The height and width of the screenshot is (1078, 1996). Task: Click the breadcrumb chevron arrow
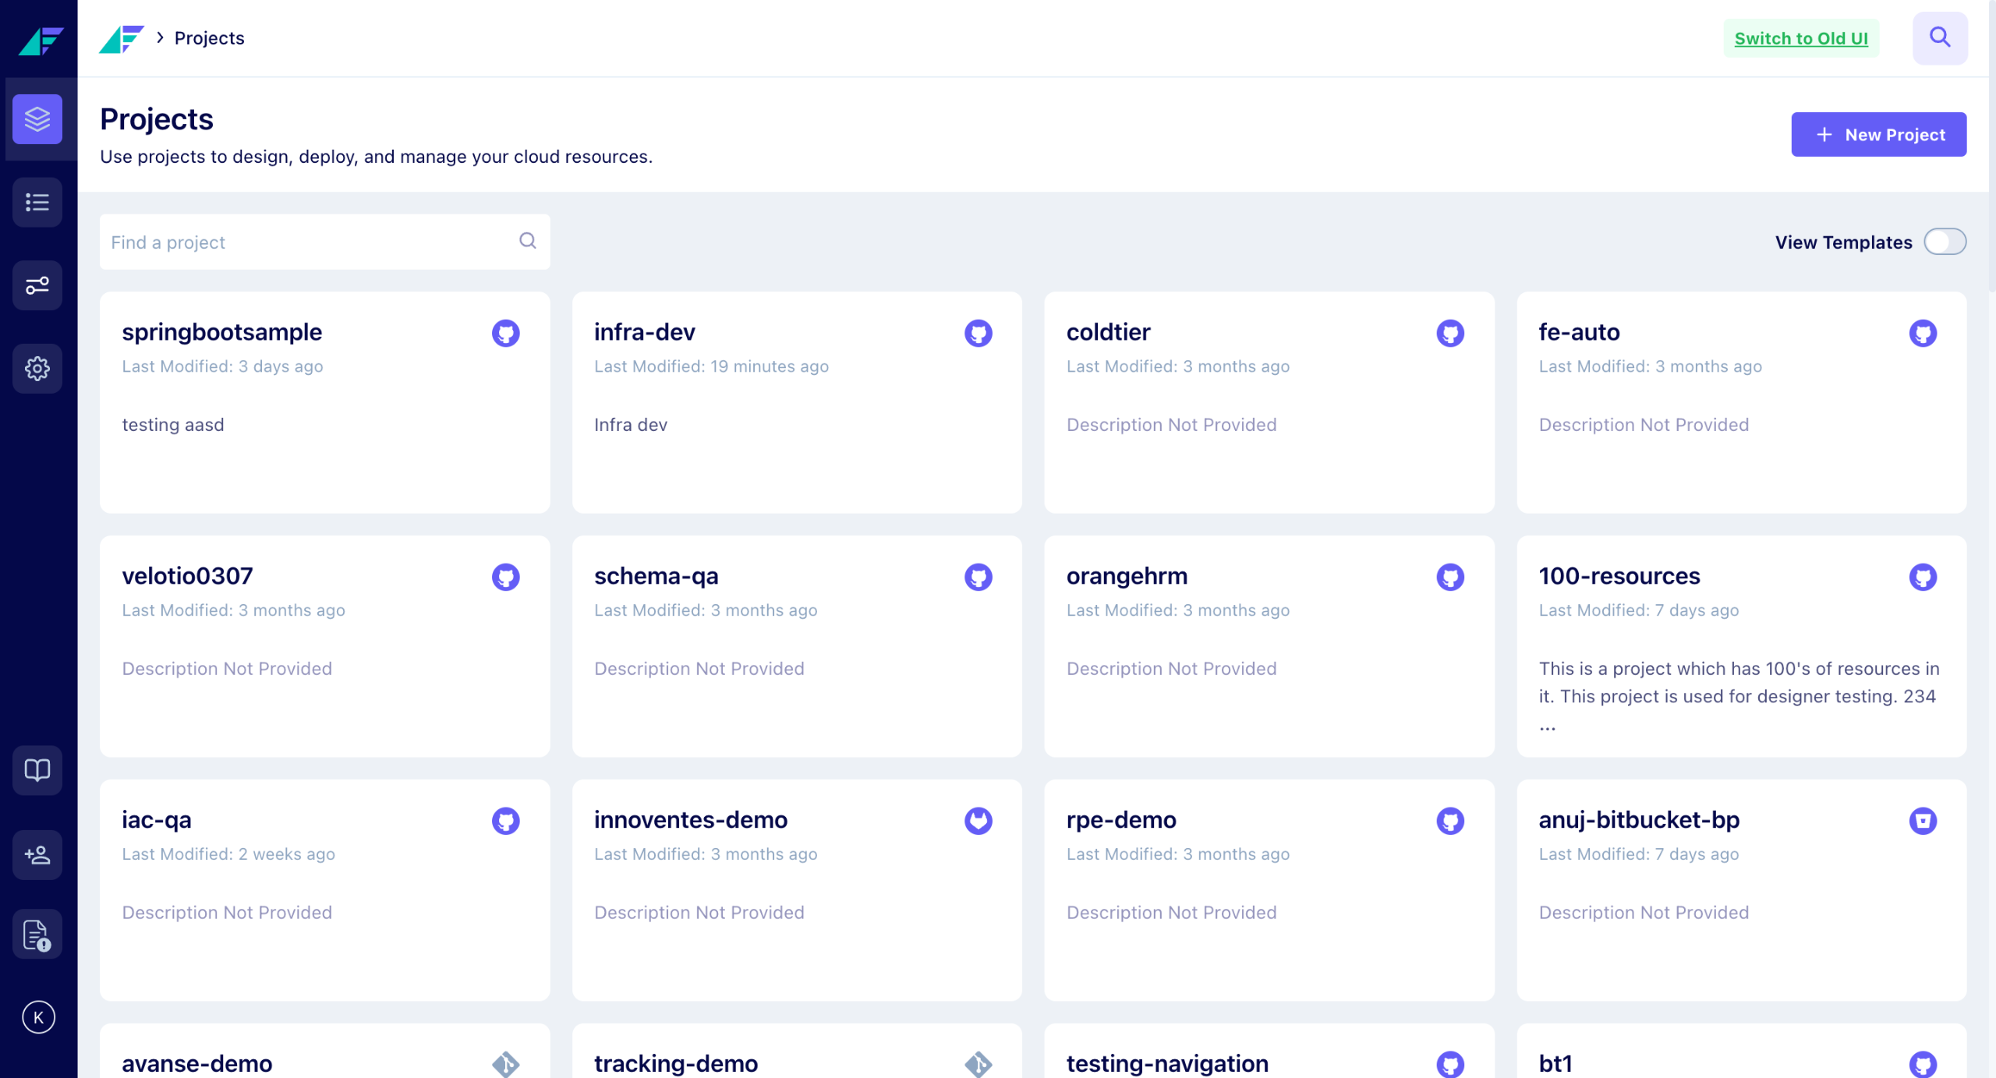coord(160,37)
